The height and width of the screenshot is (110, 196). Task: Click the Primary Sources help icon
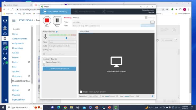click(57, 32)
